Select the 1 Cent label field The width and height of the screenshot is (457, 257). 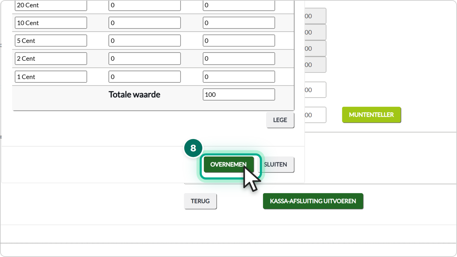tap(51, 77)
